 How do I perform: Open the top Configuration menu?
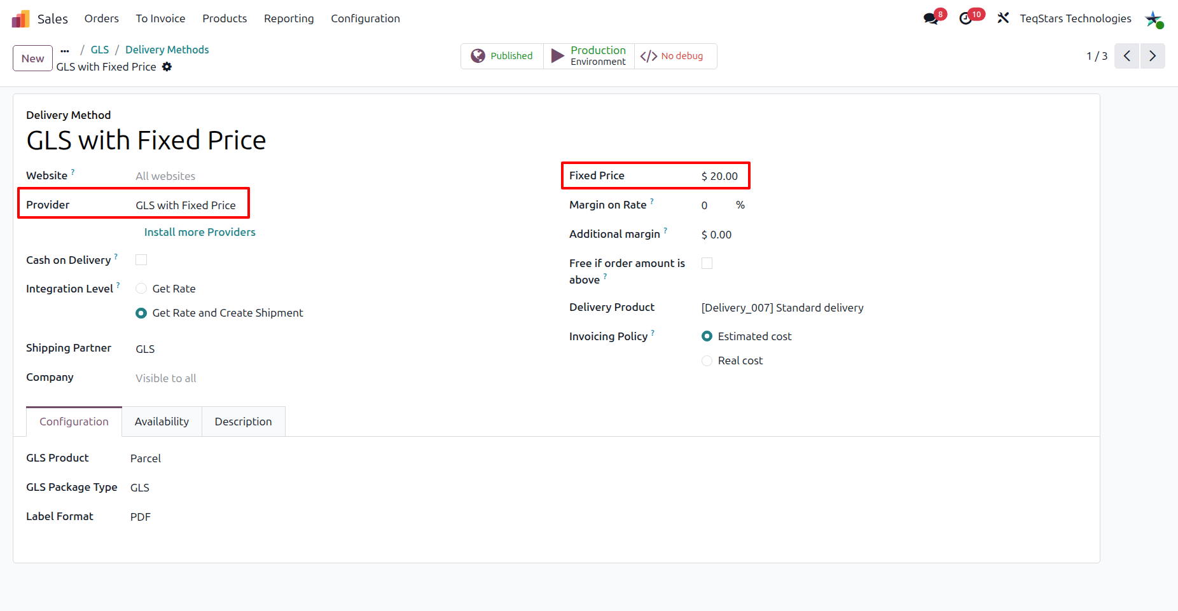pos(365,18)
